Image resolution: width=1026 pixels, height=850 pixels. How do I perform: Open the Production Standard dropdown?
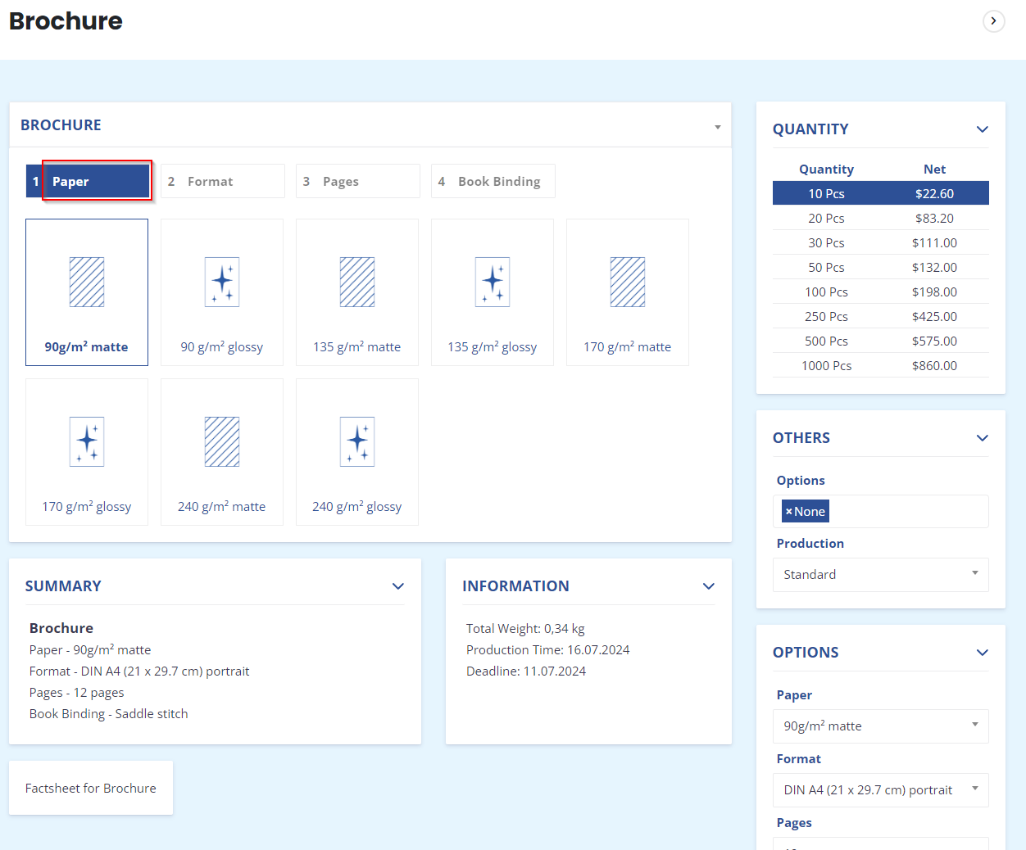point(881,575)
